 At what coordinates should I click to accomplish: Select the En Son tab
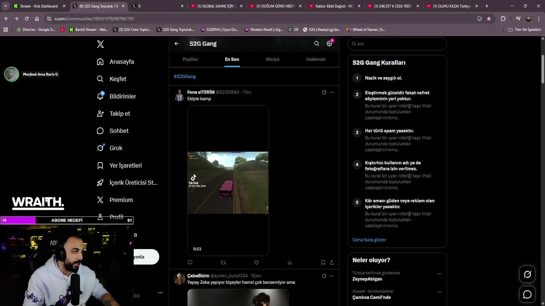point(232,59)
